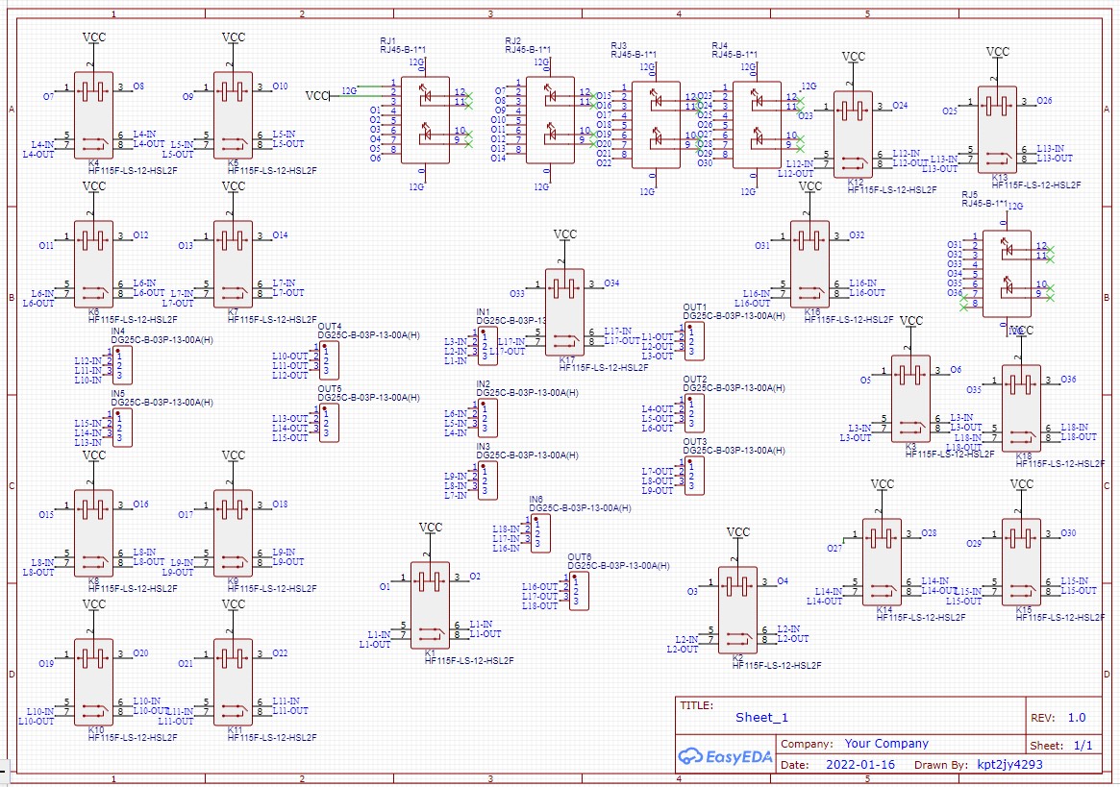Screen dimensions: 1120x787
Task: Select relay K17 symbol body
Action: coord(564,313)
